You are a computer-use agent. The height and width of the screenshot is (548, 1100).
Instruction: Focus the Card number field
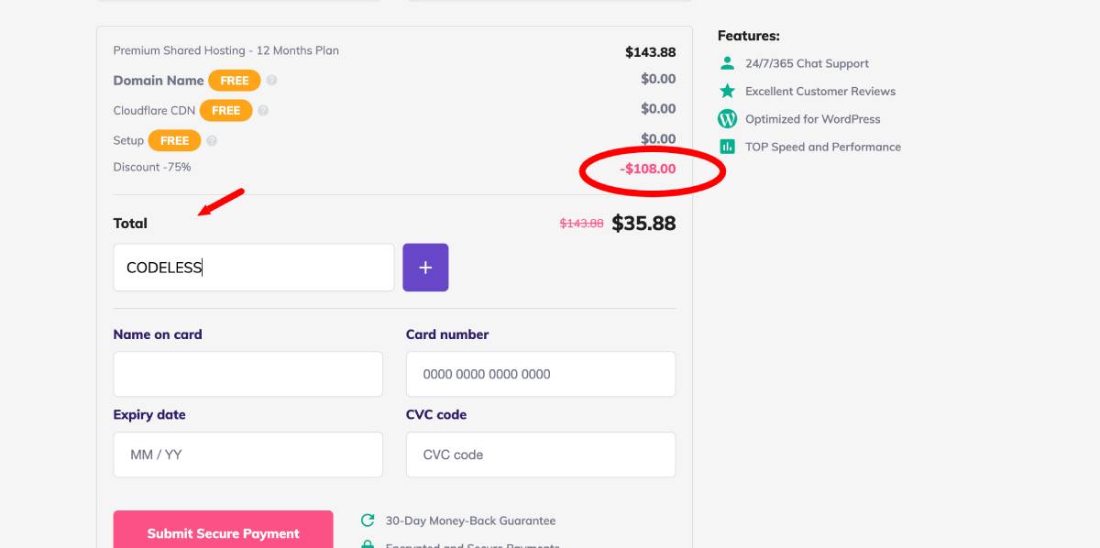click(x=541, y=374)
